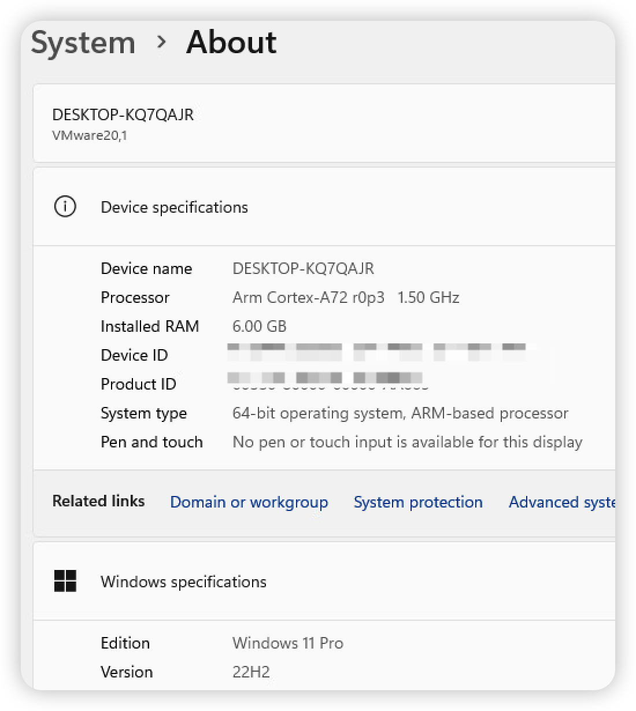Screen dimensions: 636x711
Task: Select the 64-bit operating system value
Action: (x=400, y=413)
